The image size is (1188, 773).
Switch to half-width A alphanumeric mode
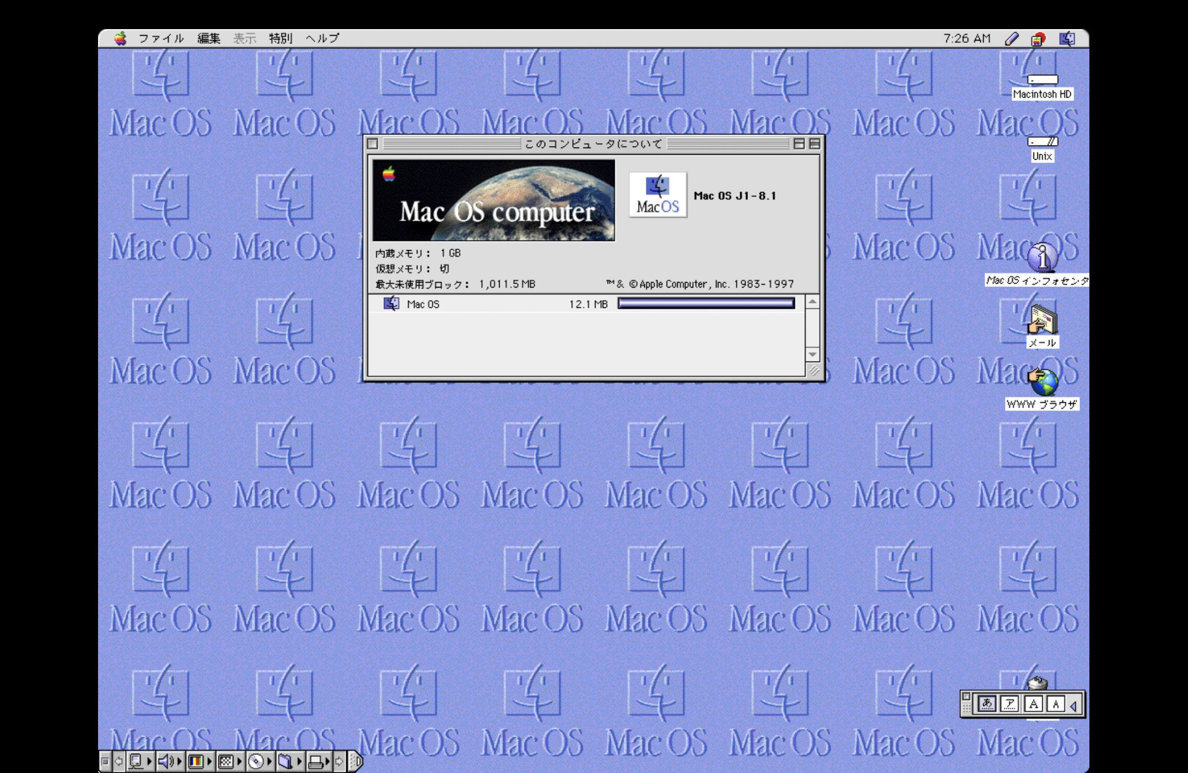(1056, 704)
